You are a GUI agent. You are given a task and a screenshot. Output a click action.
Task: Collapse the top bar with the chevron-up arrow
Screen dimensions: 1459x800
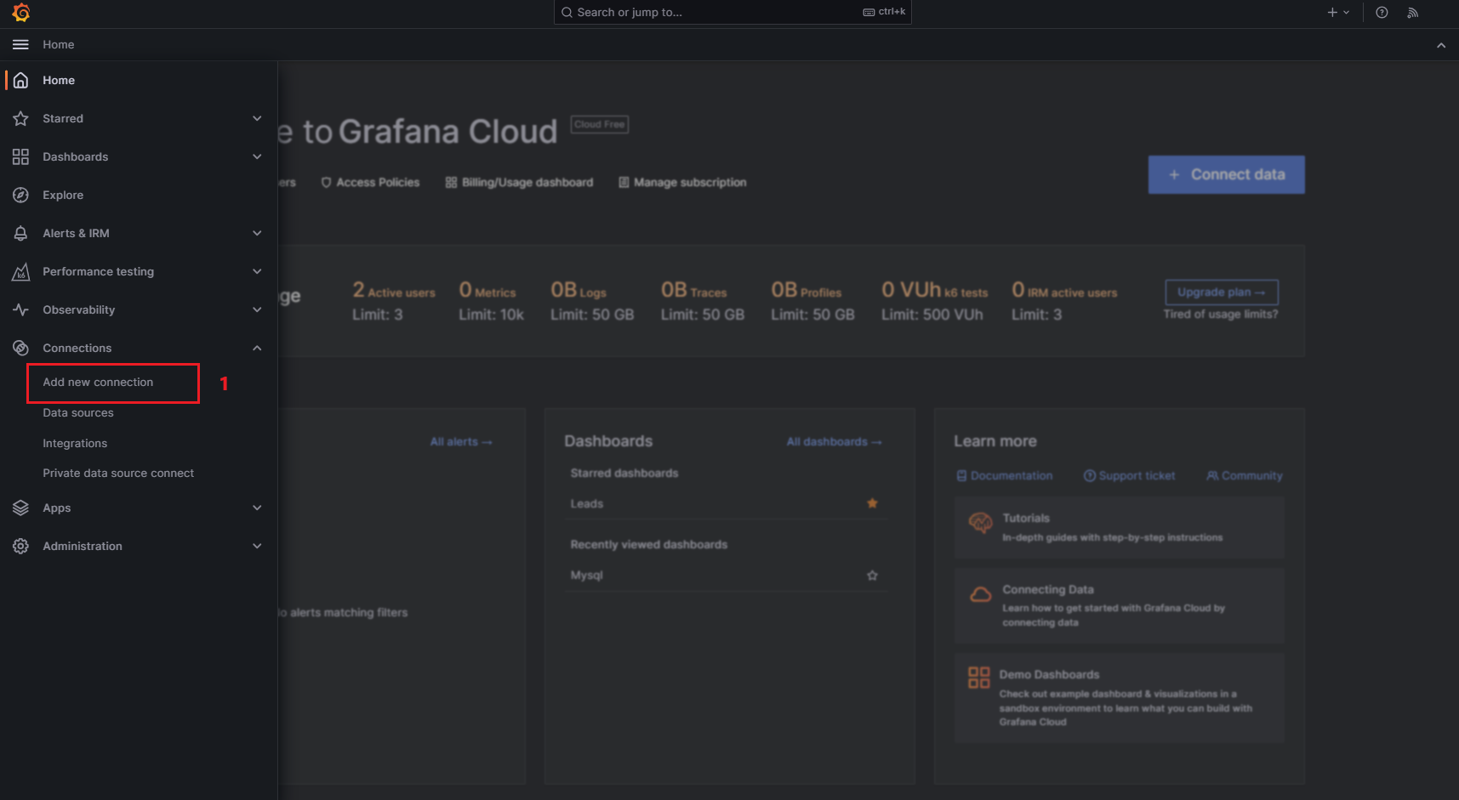click(1441, 45)
